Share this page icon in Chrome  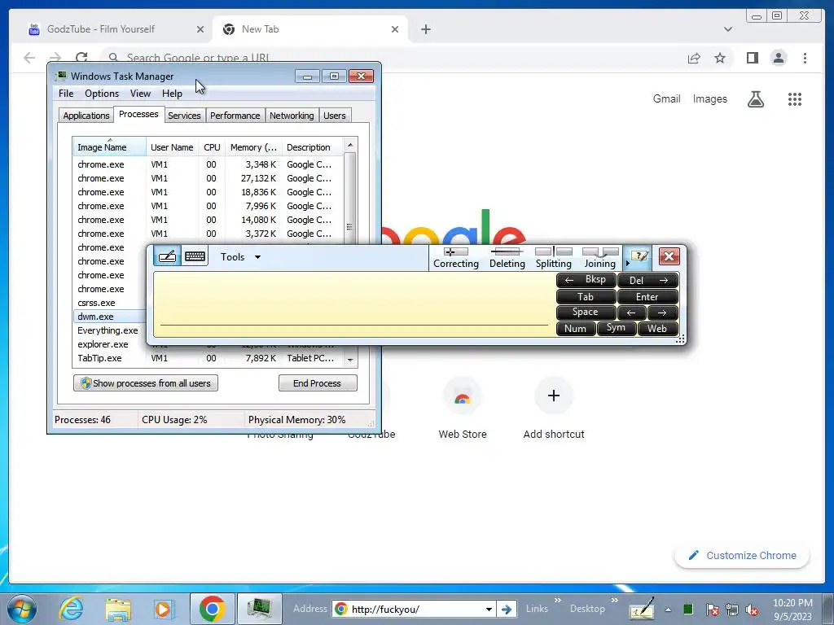click(x=694, y=58)
